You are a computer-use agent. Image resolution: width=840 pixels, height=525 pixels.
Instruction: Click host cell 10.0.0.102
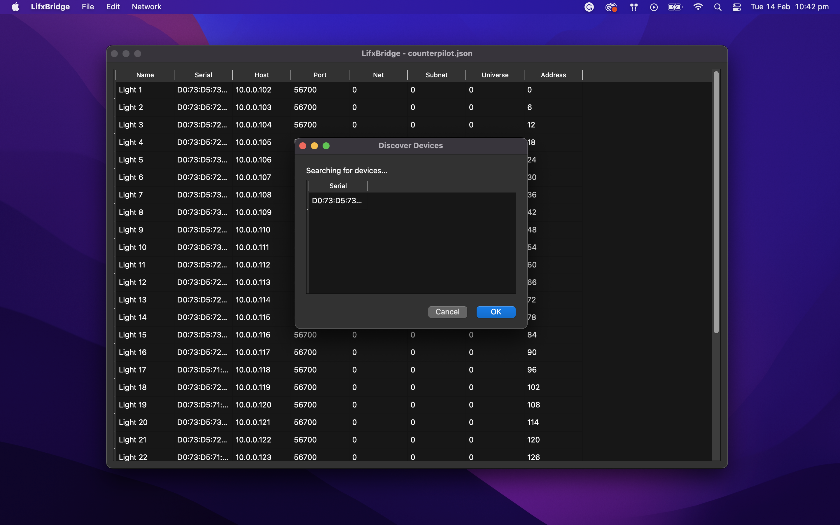pyautogui.click(x=261, y=90)
